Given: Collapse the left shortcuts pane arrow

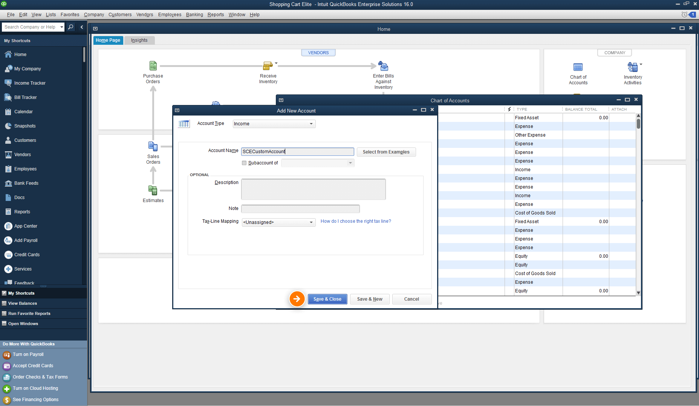Looking at the screenshot, I should click(x=82, y=27).
